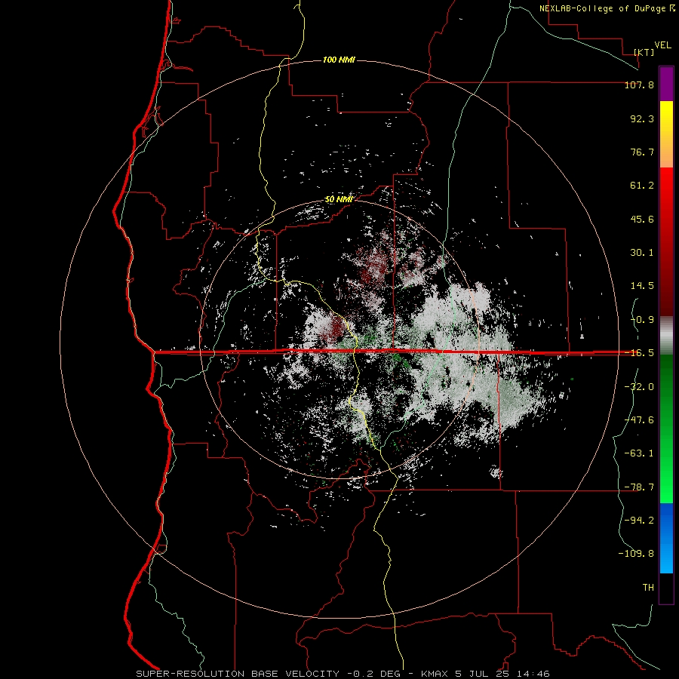679x679 pixels.
Task: Click the -32.0 velocity scale value
Action: [x=639, y=387]
